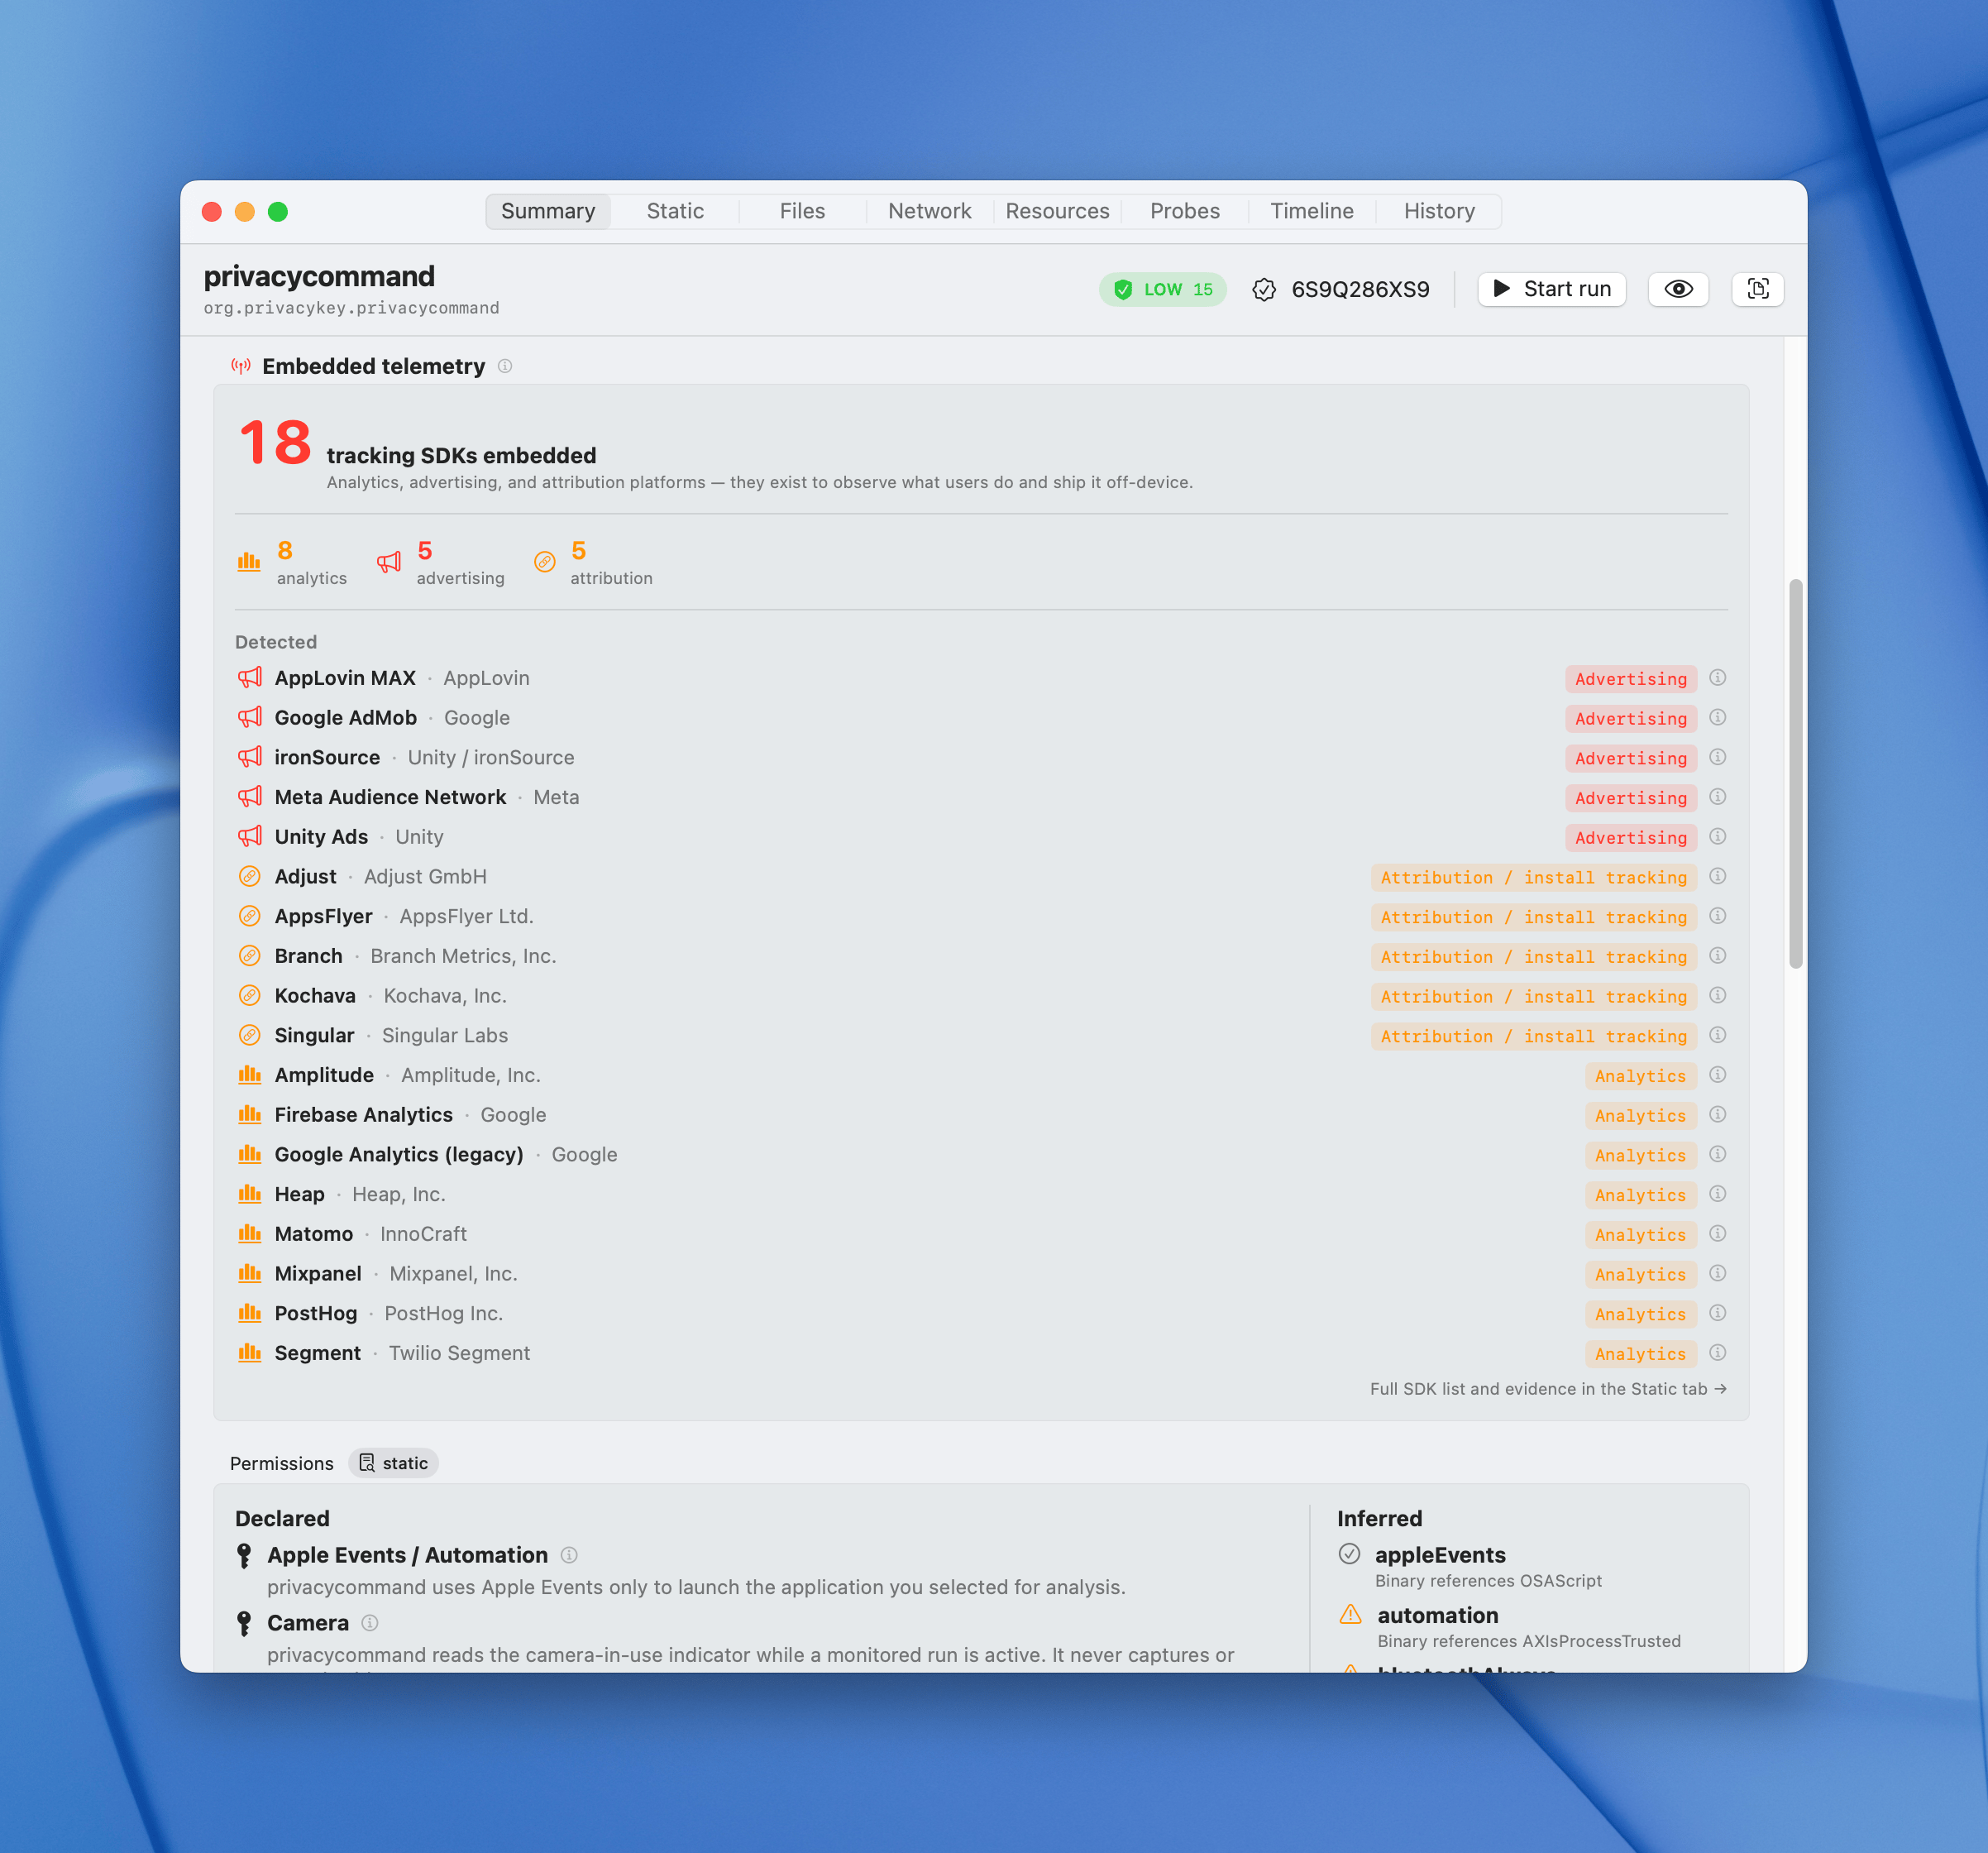Screen dimensions: 1988x1853
Task: Click the Mixpanel SDK name
Action: coord(318,1274)
